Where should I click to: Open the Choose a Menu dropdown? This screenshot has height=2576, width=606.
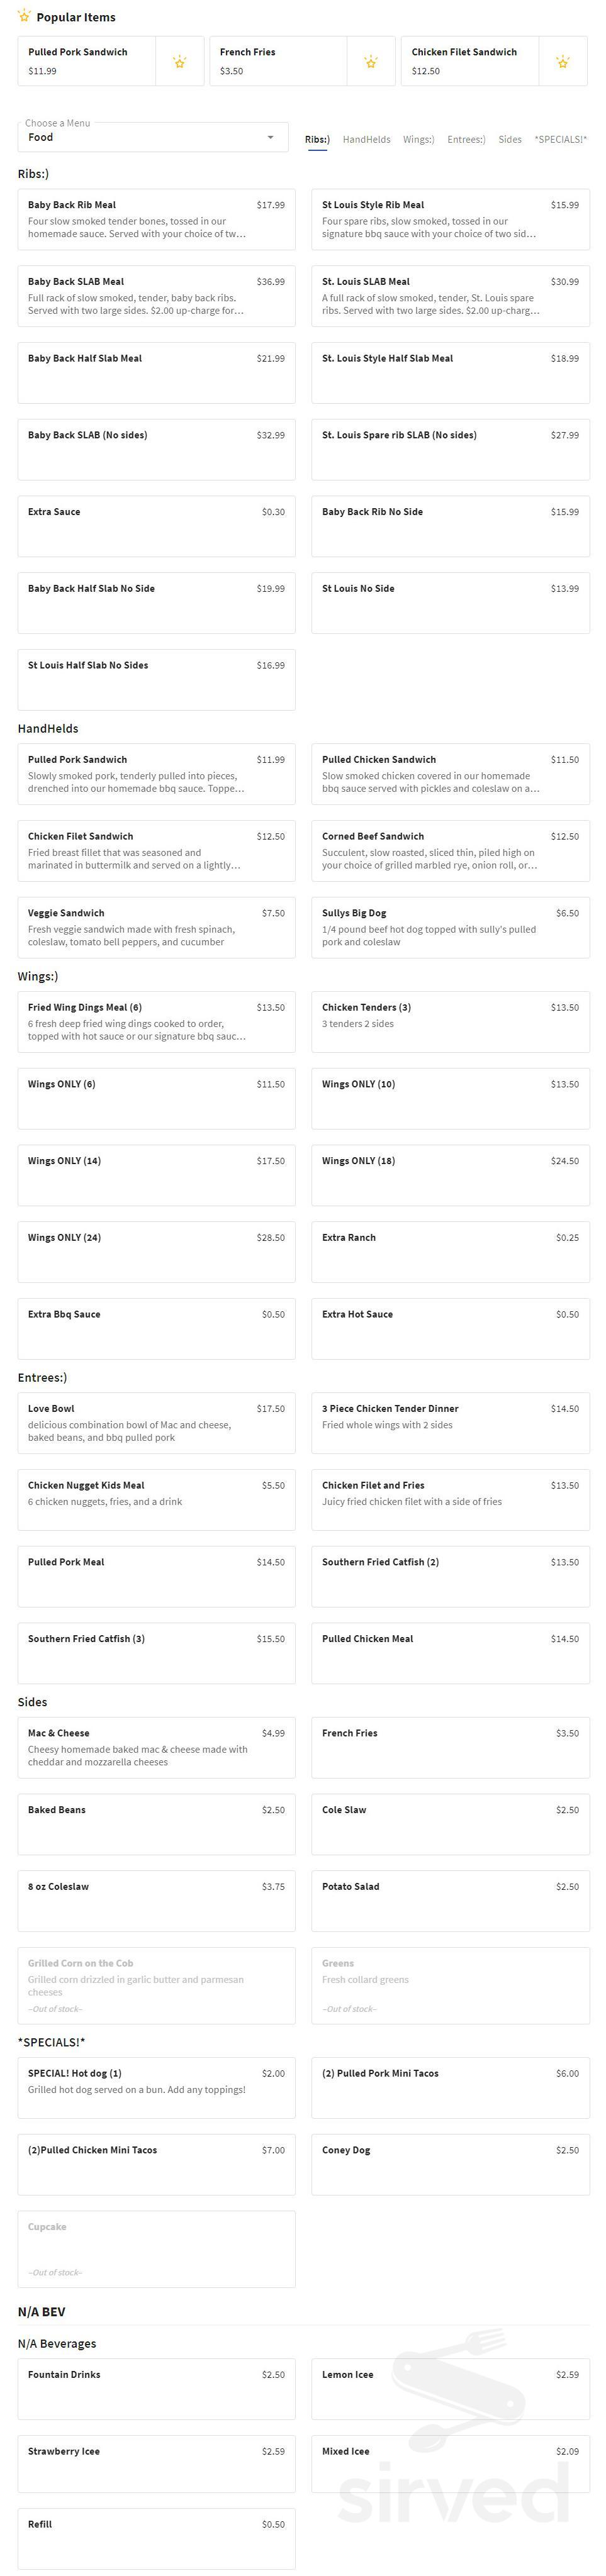(150, 137)
